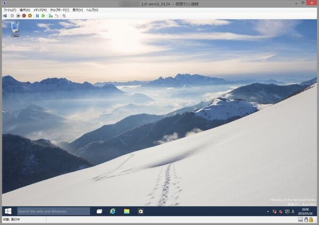Click the network tray icon with red mark
Image resolution: width=319 pixels, height=225 pixels.
[274, 212]
